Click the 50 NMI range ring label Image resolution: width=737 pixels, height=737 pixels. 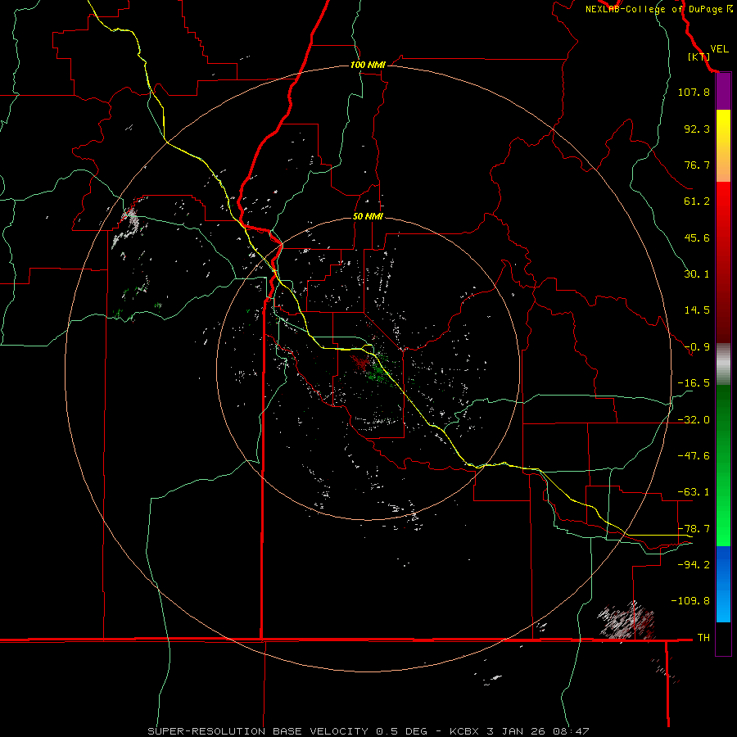click(368, 217)
